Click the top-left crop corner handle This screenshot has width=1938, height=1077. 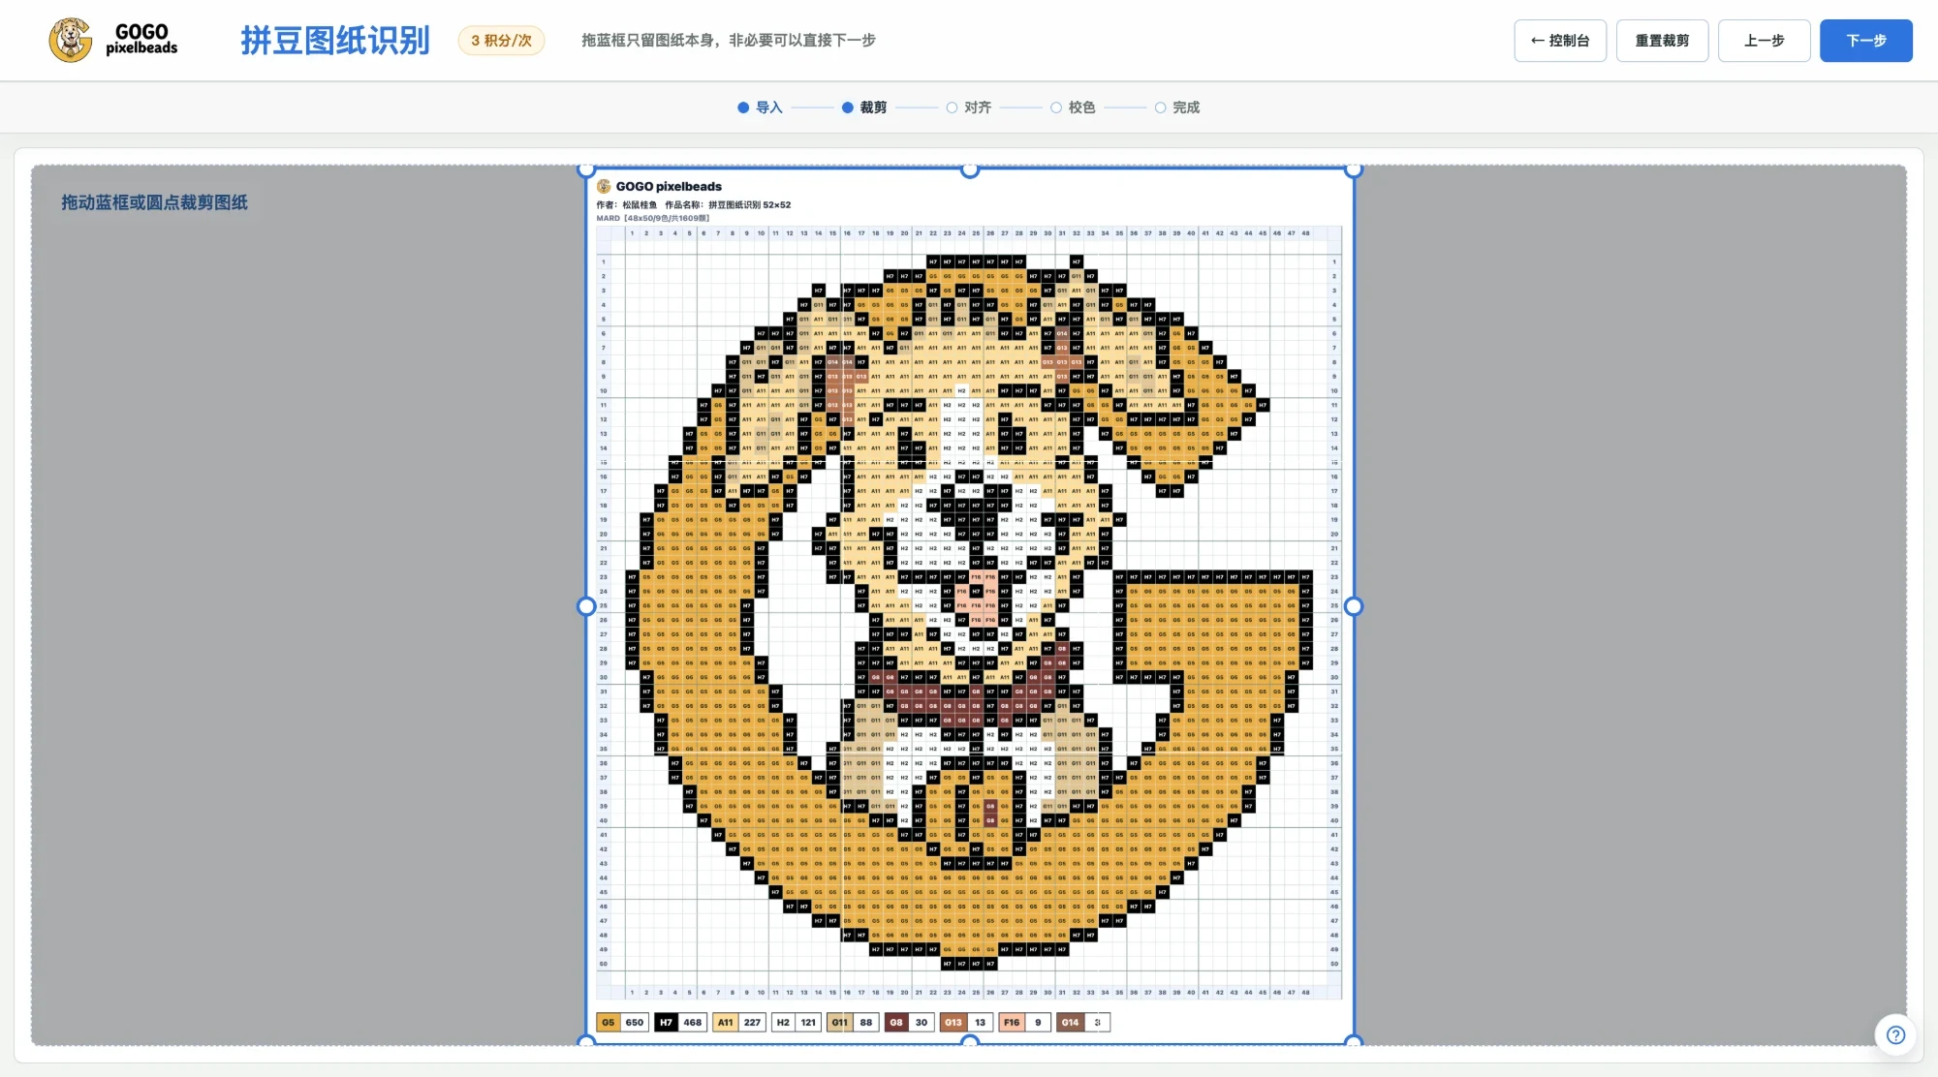point(585,169)
